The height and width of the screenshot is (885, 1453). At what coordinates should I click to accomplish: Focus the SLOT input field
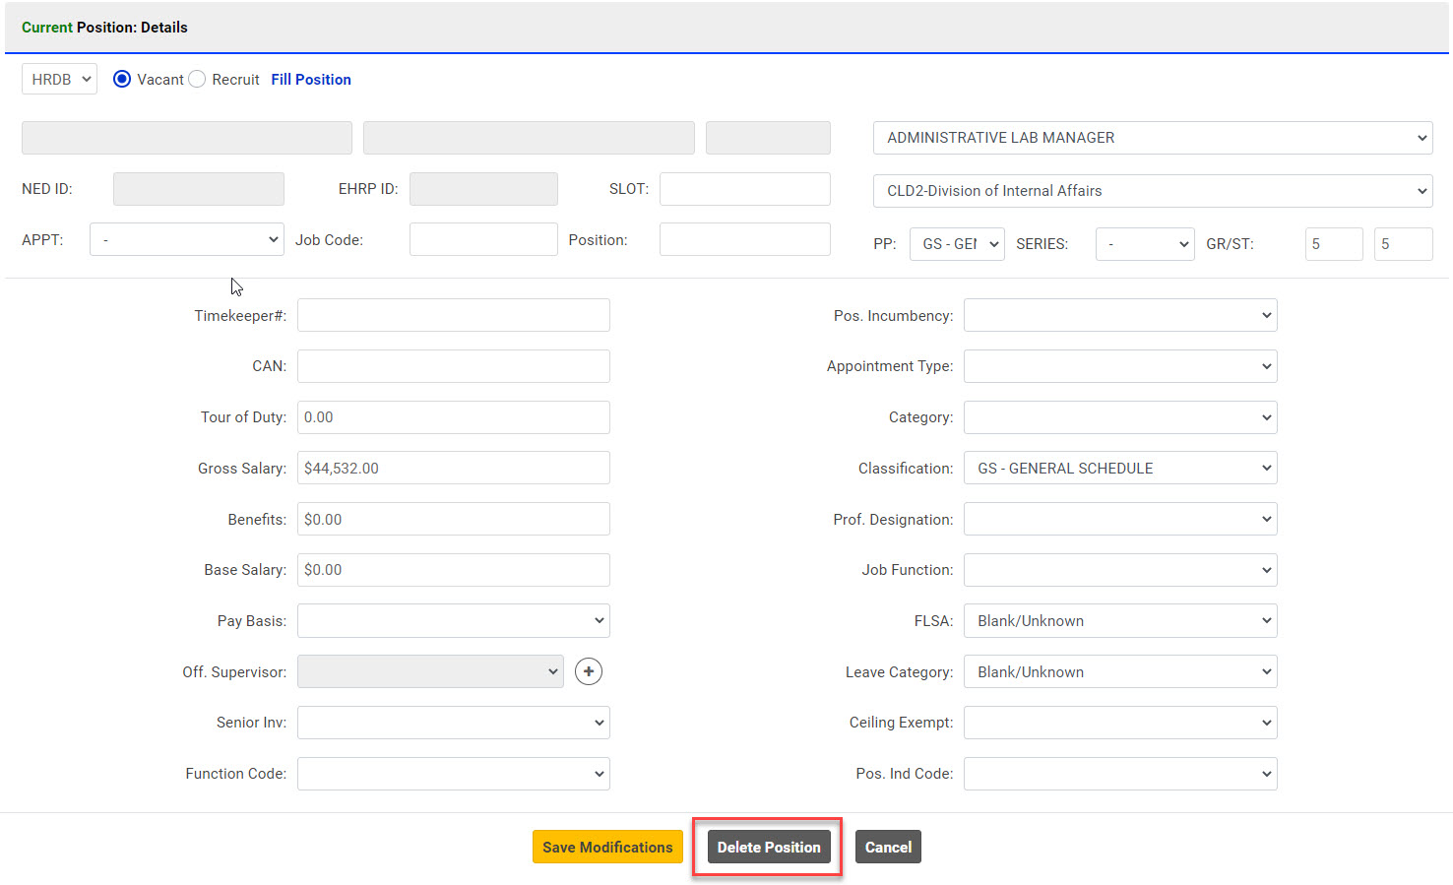745,189
